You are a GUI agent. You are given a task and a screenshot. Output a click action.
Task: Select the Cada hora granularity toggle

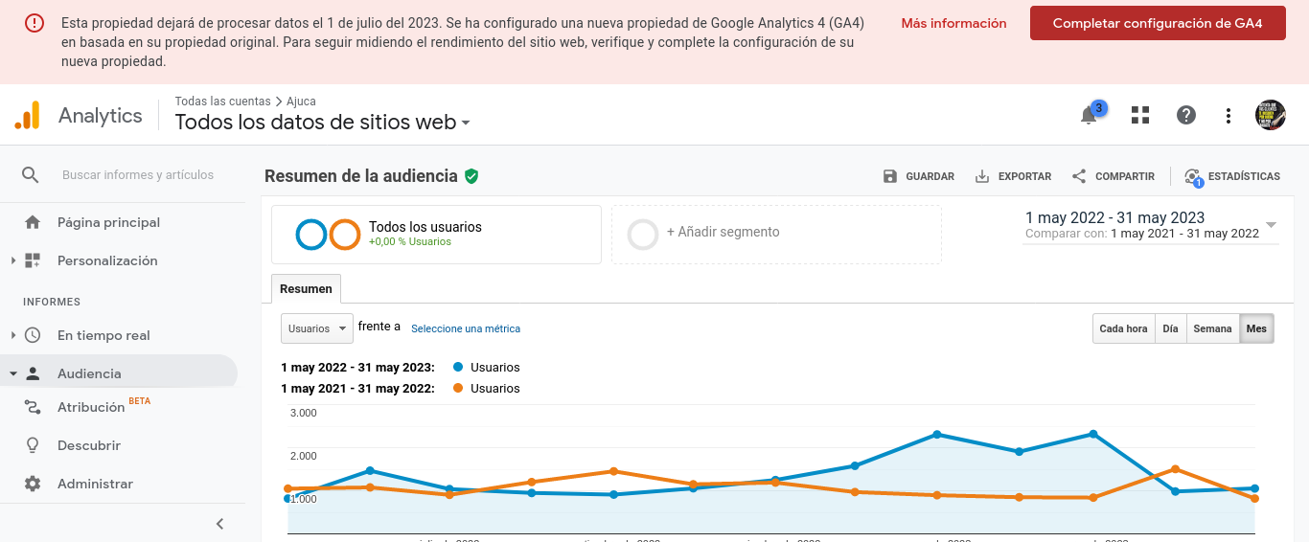1123,328
